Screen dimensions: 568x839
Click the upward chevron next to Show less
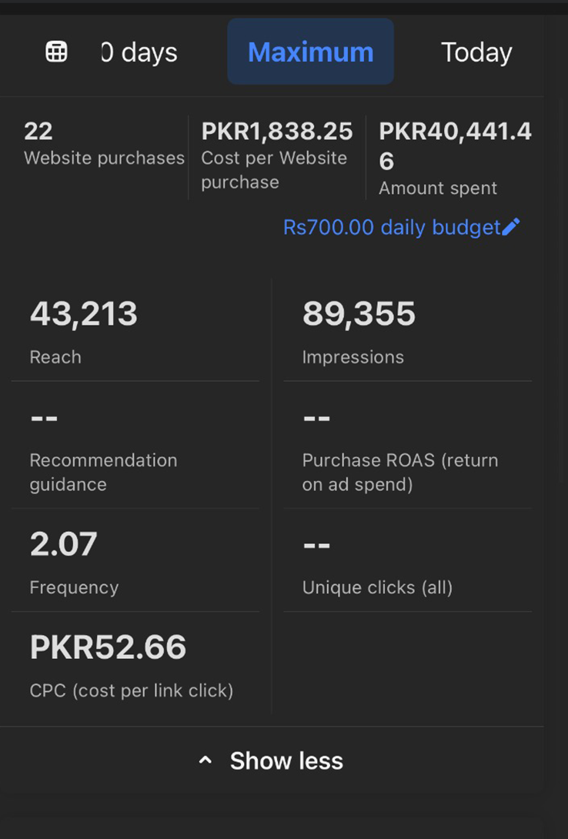(x=205, y=760)
